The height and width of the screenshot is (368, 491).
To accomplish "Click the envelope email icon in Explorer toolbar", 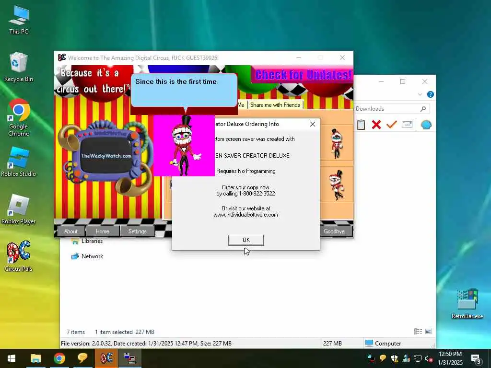I will point(407,125).
